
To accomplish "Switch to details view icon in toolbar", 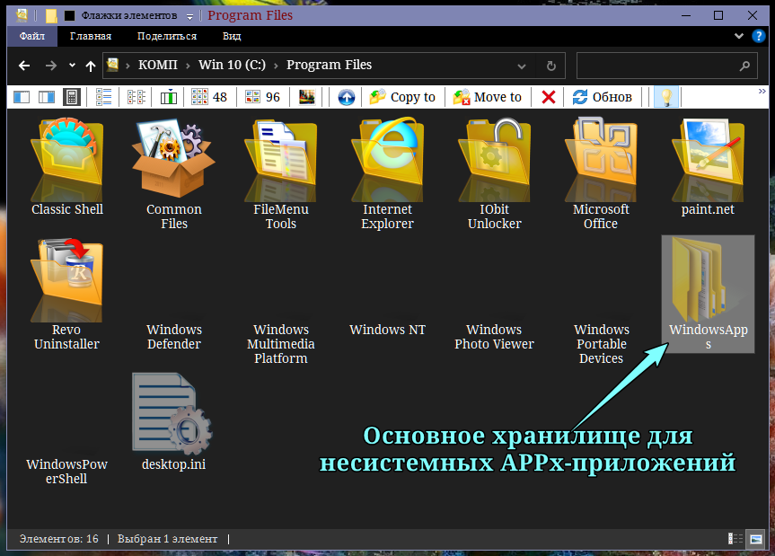I will coord(137,97).
